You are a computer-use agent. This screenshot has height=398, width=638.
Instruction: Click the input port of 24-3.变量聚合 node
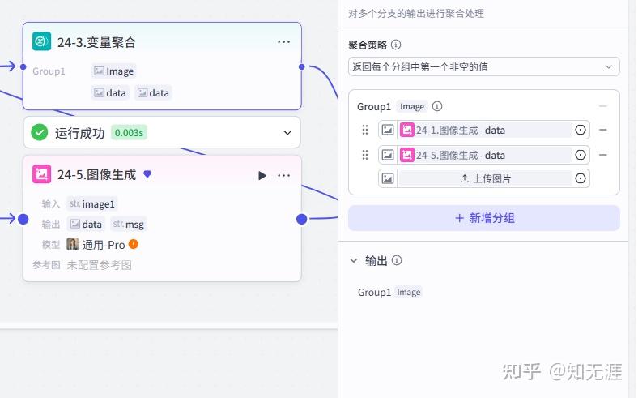coord(23,66)
